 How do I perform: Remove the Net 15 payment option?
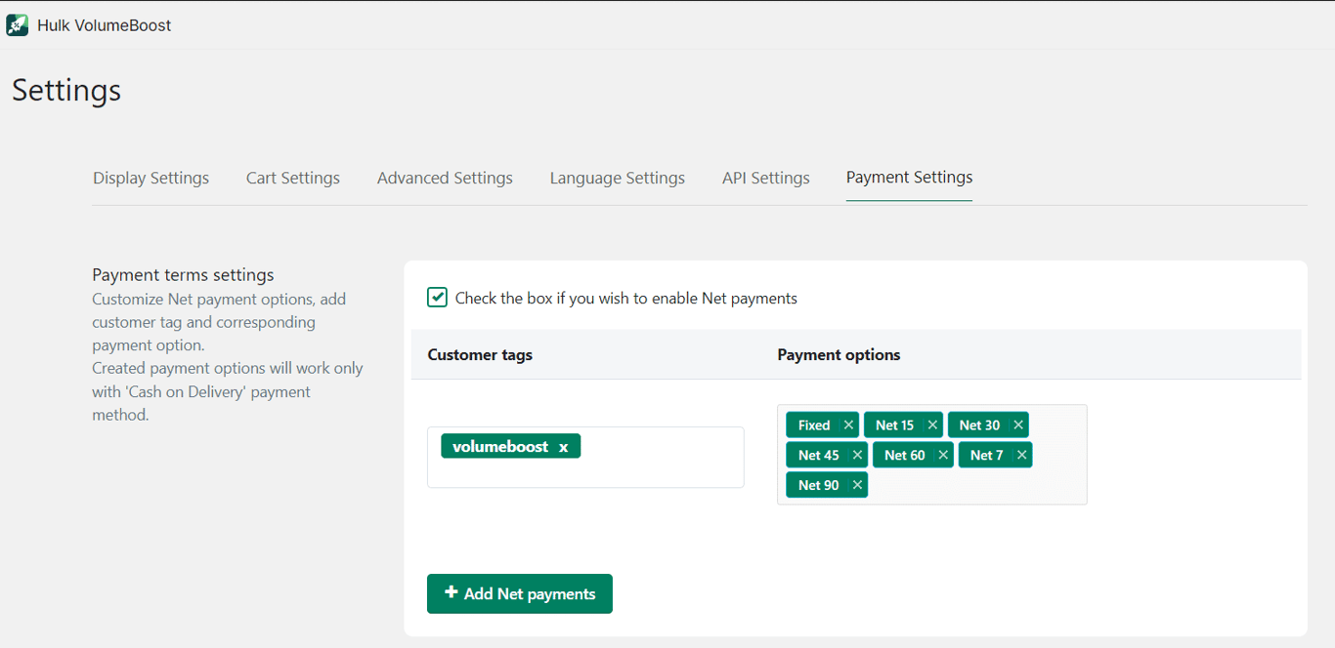pos(932,425)
